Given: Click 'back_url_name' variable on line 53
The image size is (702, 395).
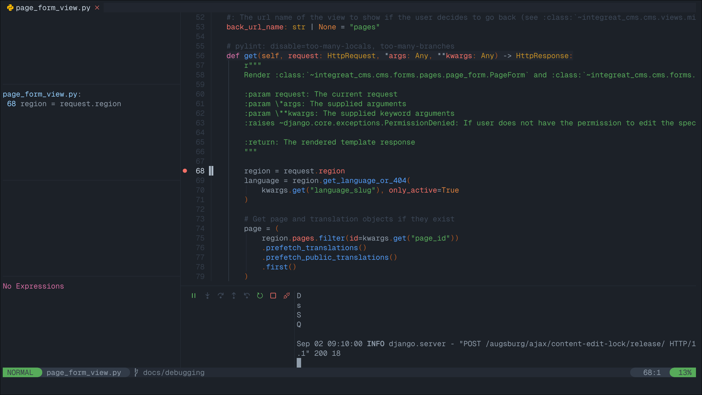Looking at the screenshot, I should click(255, 27).
